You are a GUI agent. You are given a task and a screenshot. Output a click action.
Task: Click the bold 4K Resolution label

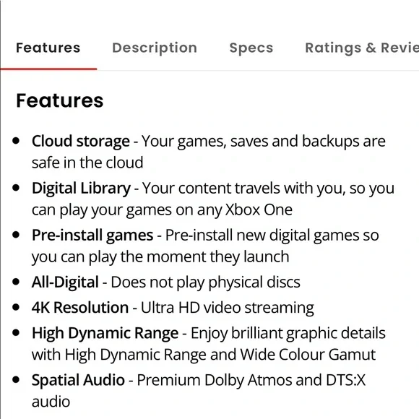coord(80,308)
